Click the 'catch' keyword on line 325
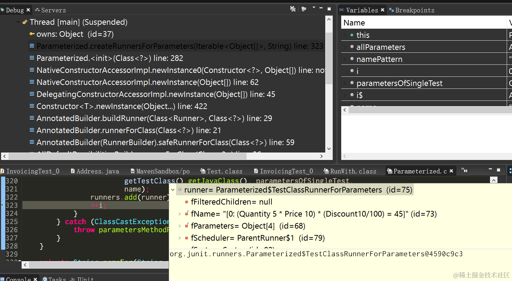The height and width of the screenshot is (281, 512). point(75,222)
